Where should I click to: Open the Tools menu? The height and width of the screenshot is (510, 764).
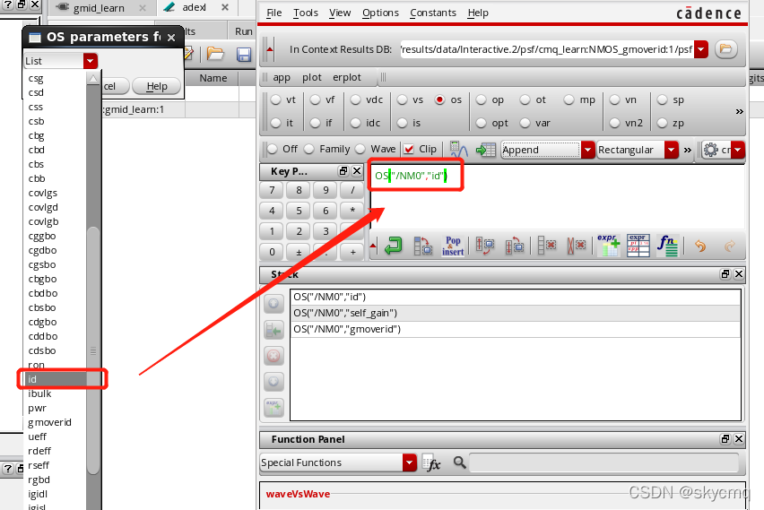[306, 13]
